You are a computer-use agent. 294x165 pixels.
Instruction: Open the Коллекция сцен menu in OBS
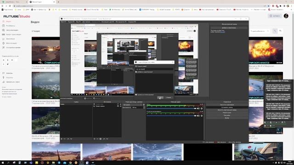pyautogui.click(x=107, y=22)
